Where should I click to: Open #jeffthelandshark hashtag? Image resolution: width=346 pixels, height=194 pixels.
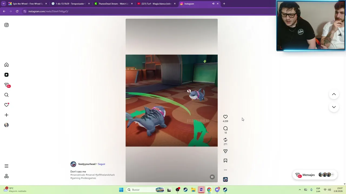point(105,175)
